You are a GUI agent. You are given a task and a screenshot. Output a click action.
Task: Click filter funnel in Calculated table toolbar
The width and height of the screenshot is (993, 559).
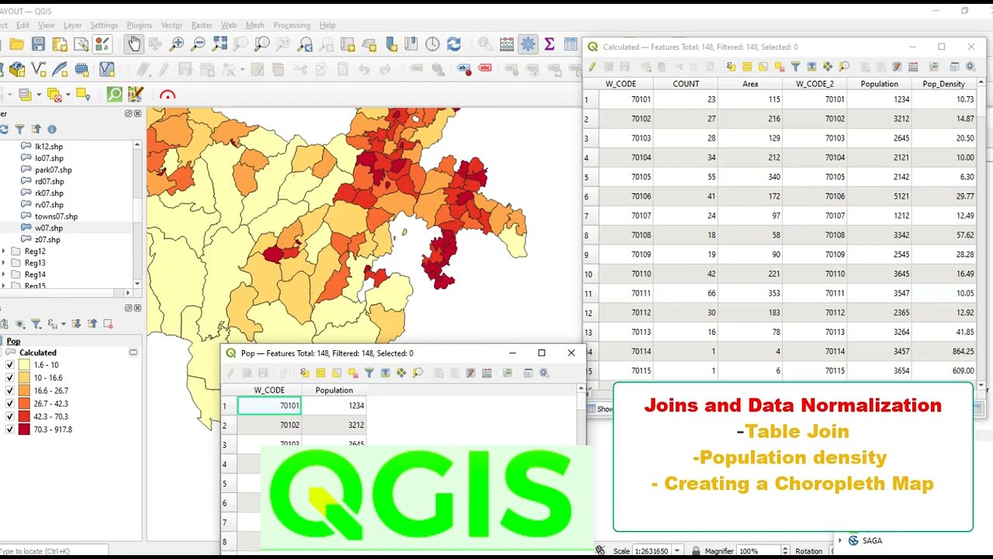point(795,67)
